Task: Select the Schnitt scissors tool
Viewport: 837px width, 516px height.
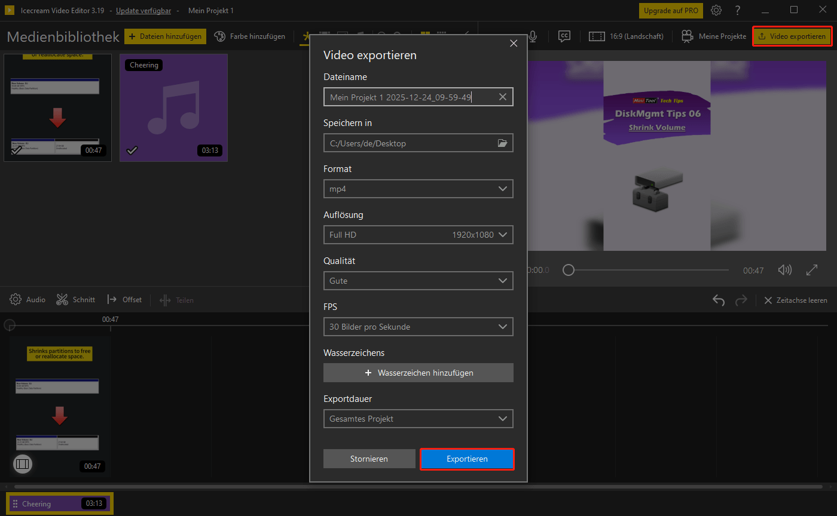Action: (x=62, y=299)
